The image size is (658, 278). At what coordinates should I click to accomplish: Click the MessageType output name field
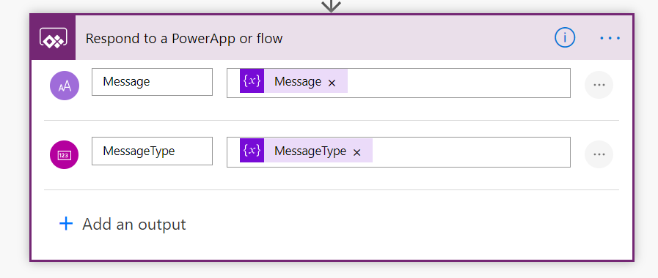[153, 151]
